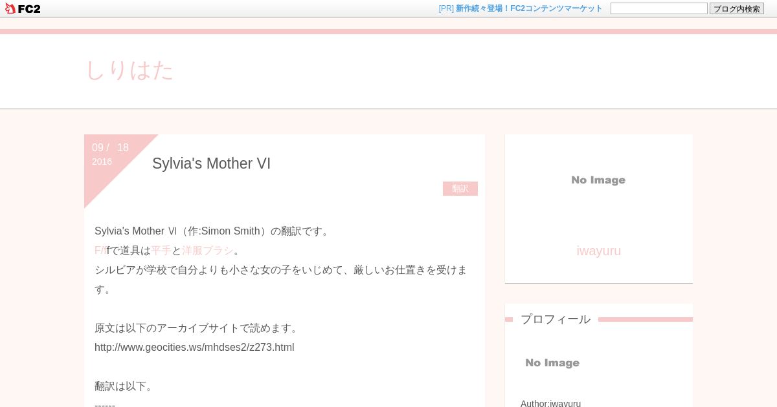777x407 pixels.
Task: Open the Sylvia's Mother VI post title
Action: coord(211,163)
